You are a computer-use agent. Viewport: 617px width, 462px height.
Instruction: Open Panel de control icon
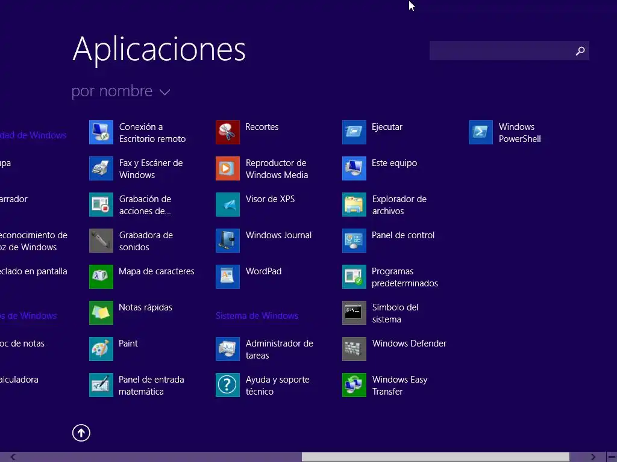(354, 241)
